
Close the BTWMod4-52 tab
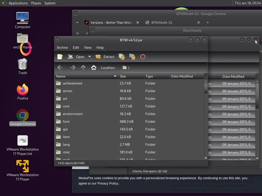199,22
